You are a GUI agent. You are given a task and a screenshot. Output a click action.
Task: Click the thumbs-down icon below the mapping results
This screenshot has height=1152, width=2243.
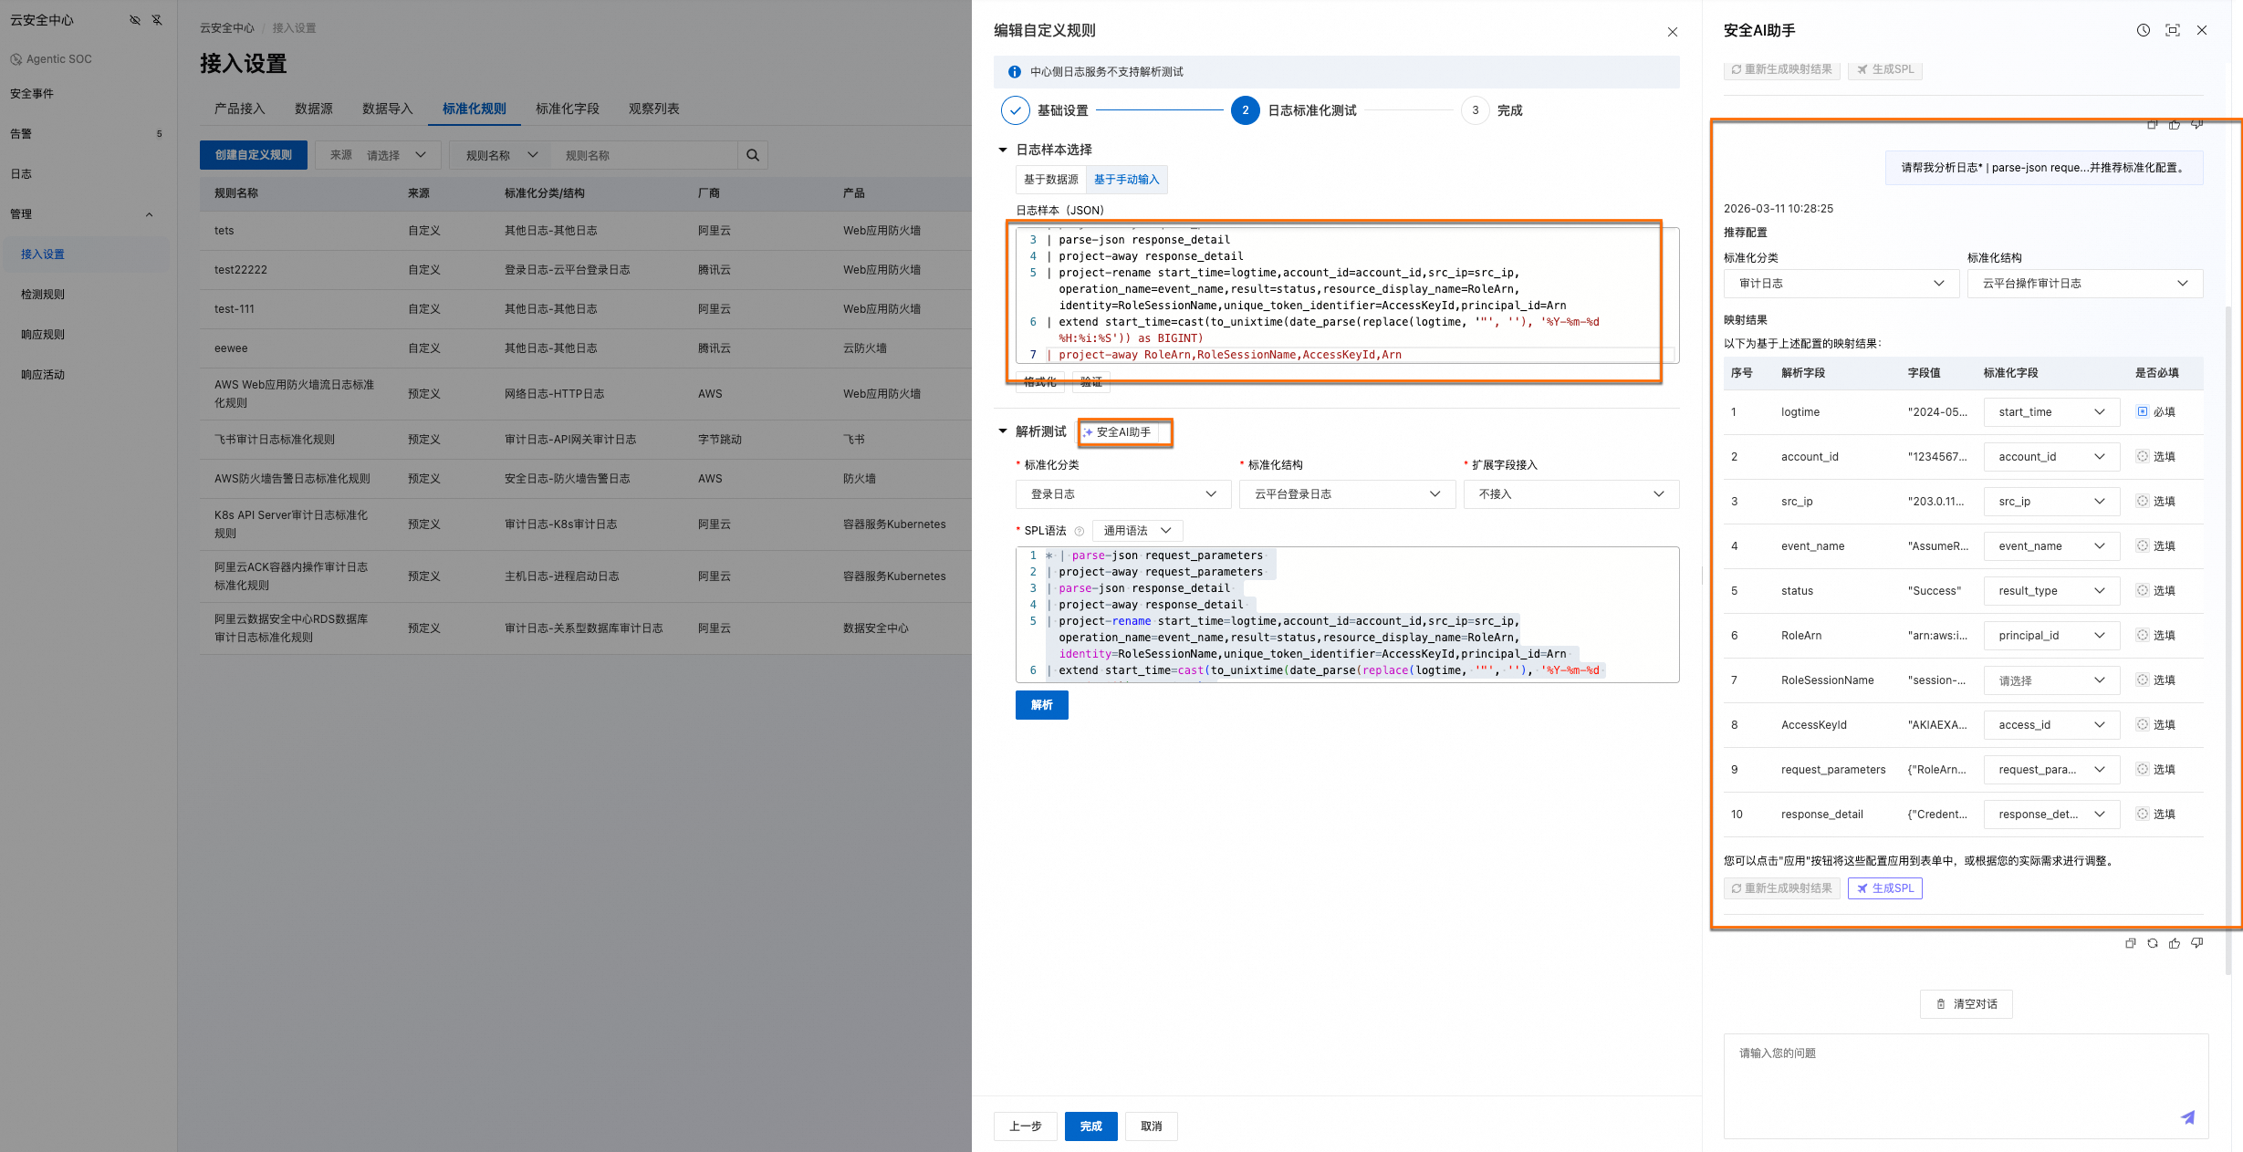click(2196, 943)
